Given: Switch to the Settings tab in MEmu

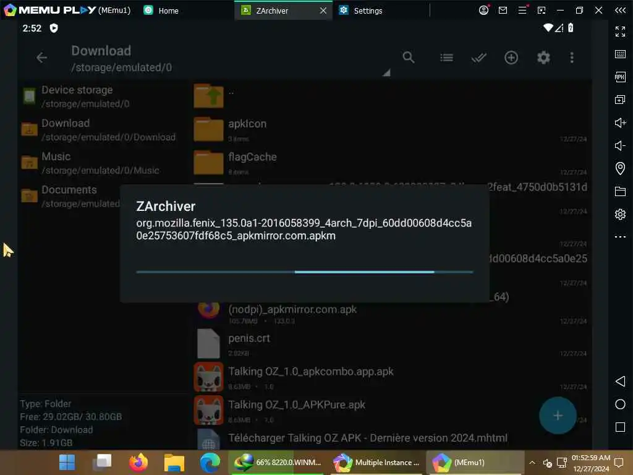Looking at the screenshot, I should [361, 11].
